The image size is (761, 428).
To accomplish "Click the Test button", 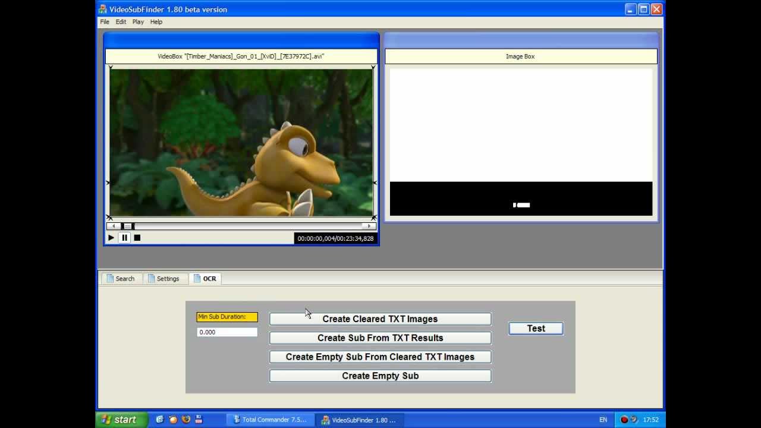I will pos(536,329).
